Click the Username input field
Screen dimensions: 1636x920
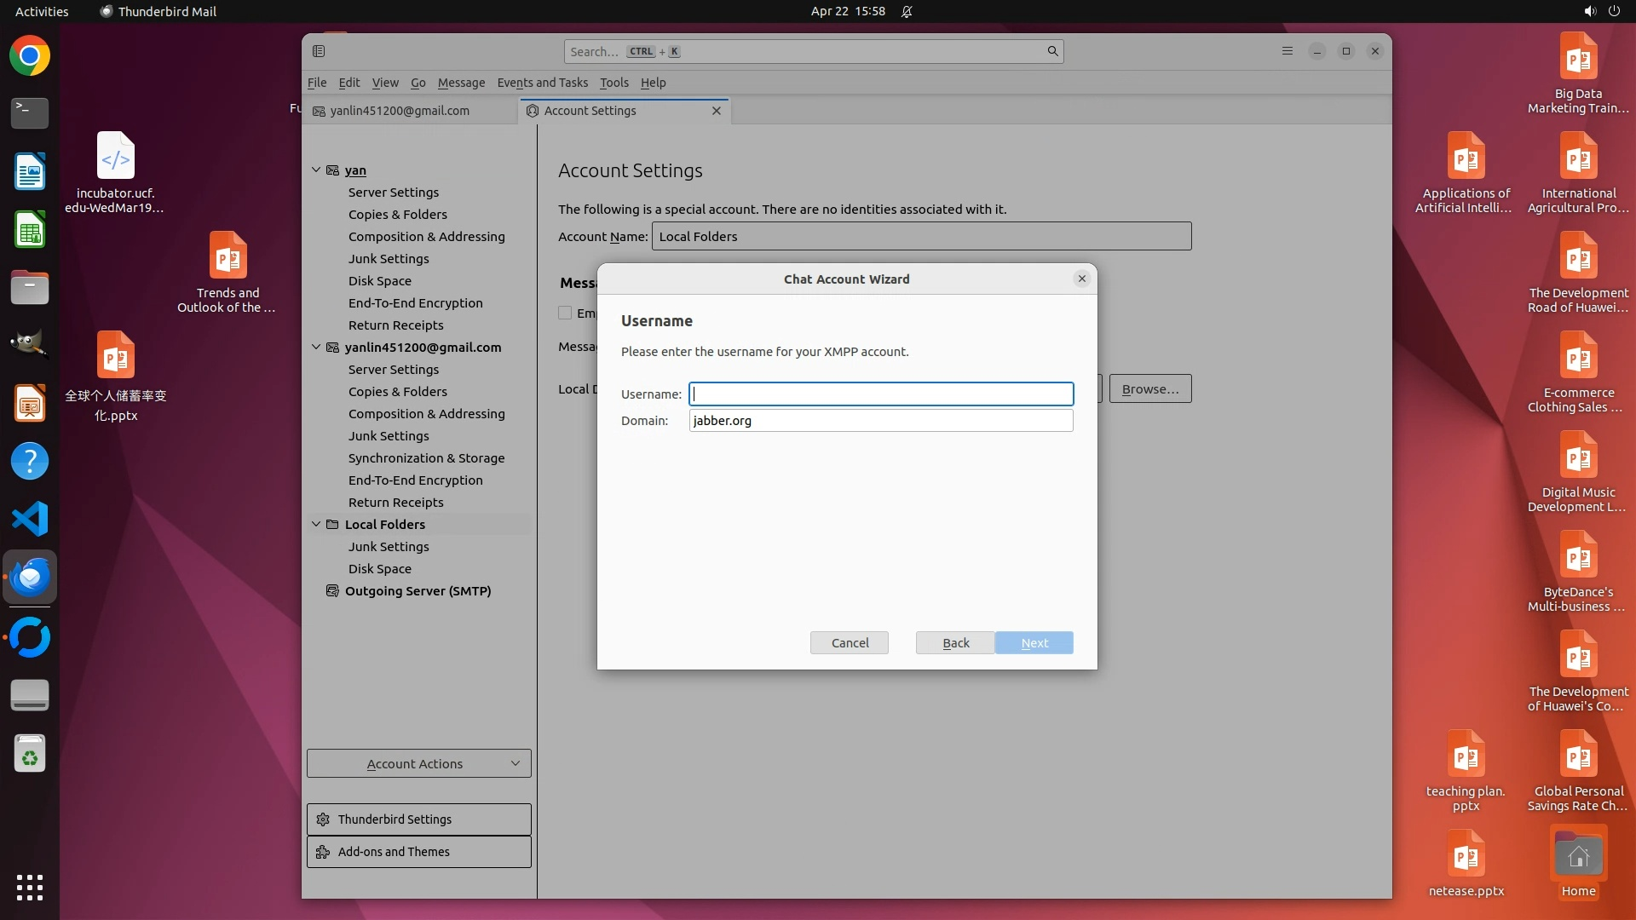point(881,394)
